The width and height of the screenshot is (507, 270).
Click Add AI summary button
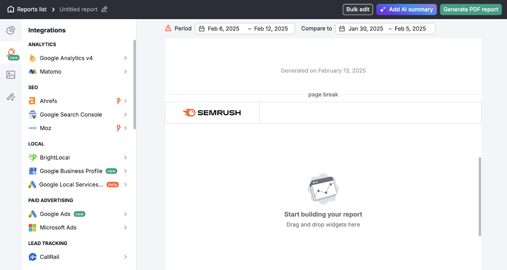[x=407, y=9]
